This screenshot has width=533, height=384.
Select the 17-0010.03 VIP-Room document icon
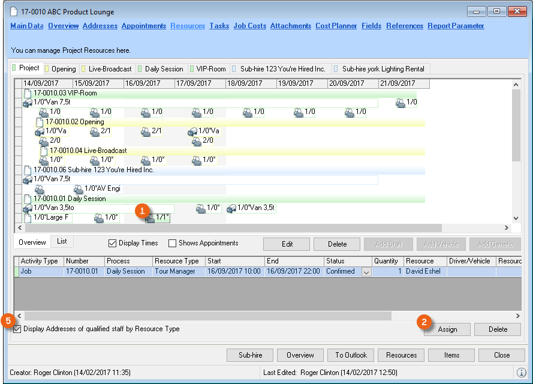(28, 93)
